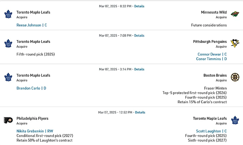Click Maple Leafs logo in Flyers trade
Image resolution: width=243 pixels, height=145 pixels.
235,120
